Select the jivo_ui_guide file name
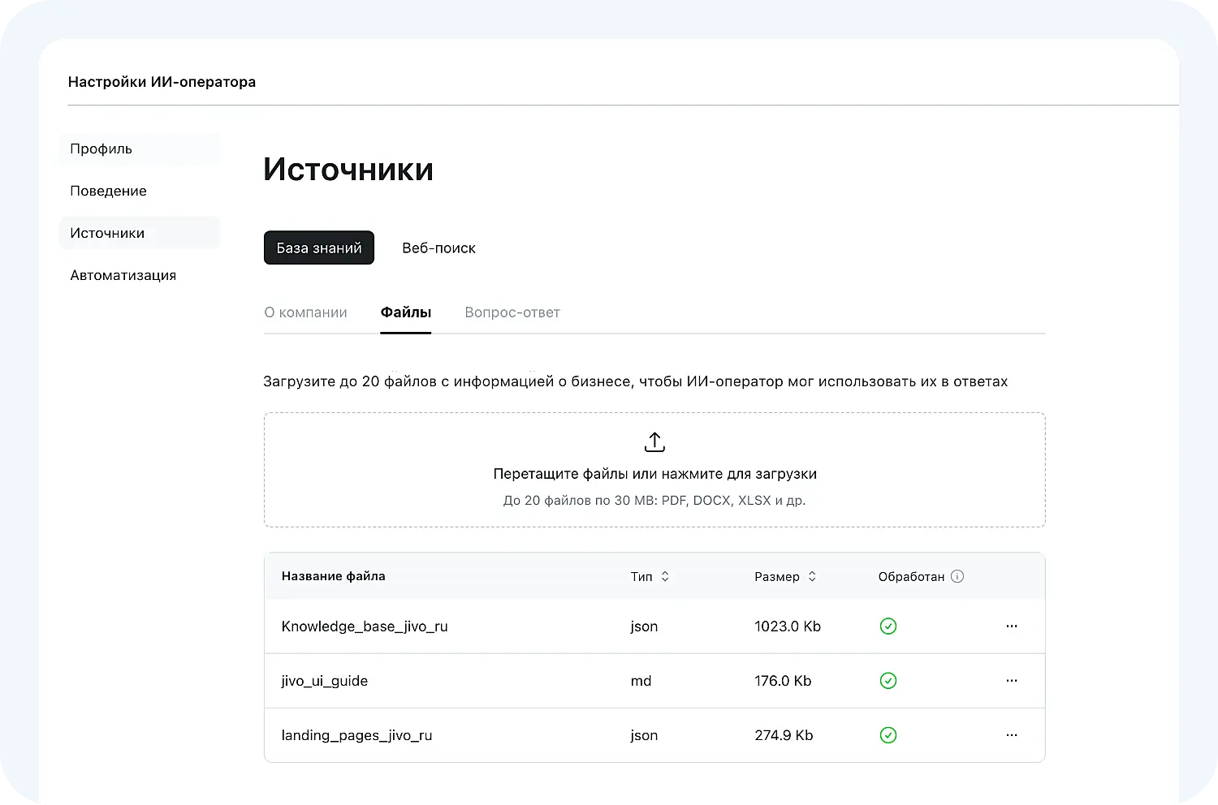Viewport: 1218px width, 805px height. pos(325,681)
